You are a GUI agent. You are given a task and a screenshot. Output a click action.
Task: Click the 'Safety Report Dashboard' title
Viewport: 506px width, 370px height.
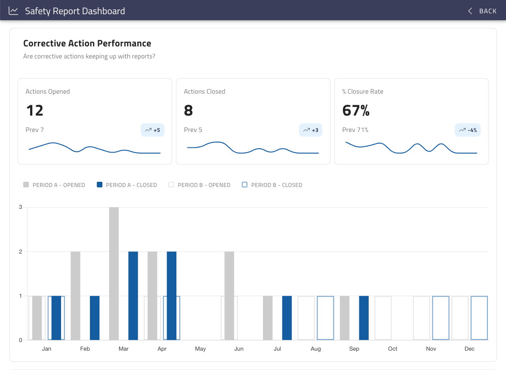point(75,11)
